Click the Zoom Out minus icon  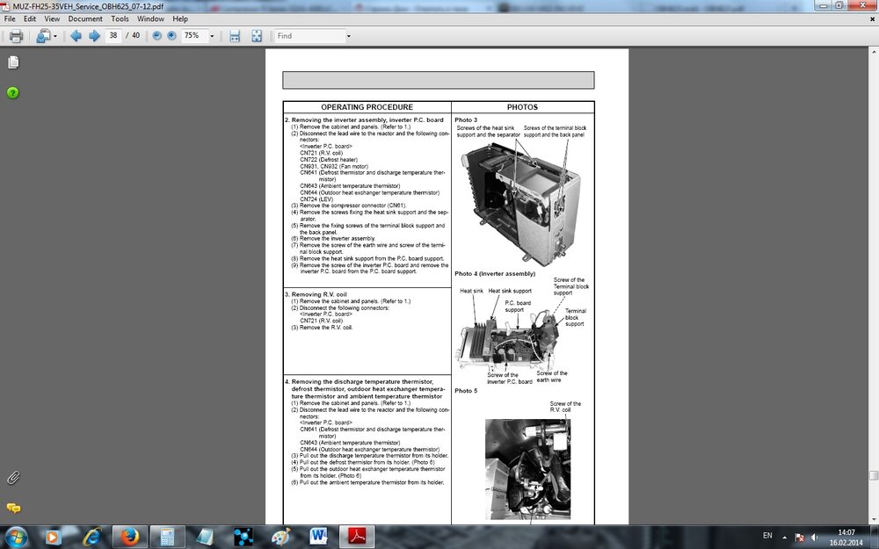[156, 36]
